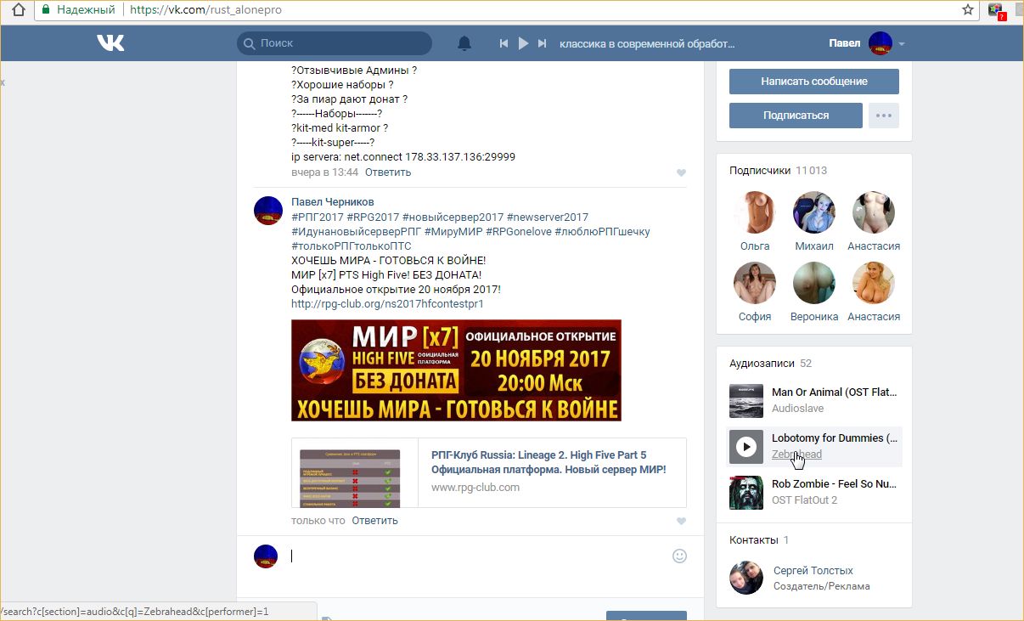Screen dimensions: 1024x621
Task: Bookmark page with star icon
Action: tap(968, 10)
